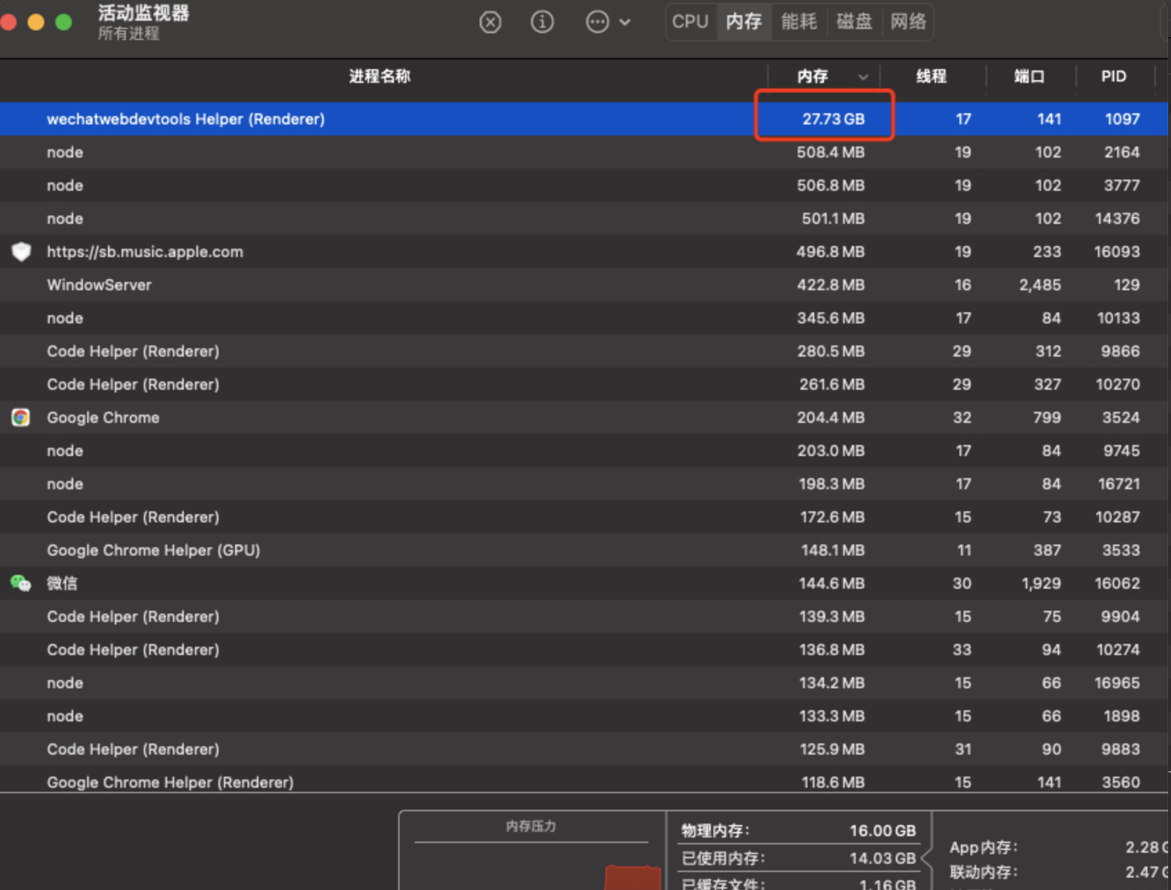The width and height of the screenshot is (1171, 890).
Task: Select node process with PID 3777
Action: point(584,185)
